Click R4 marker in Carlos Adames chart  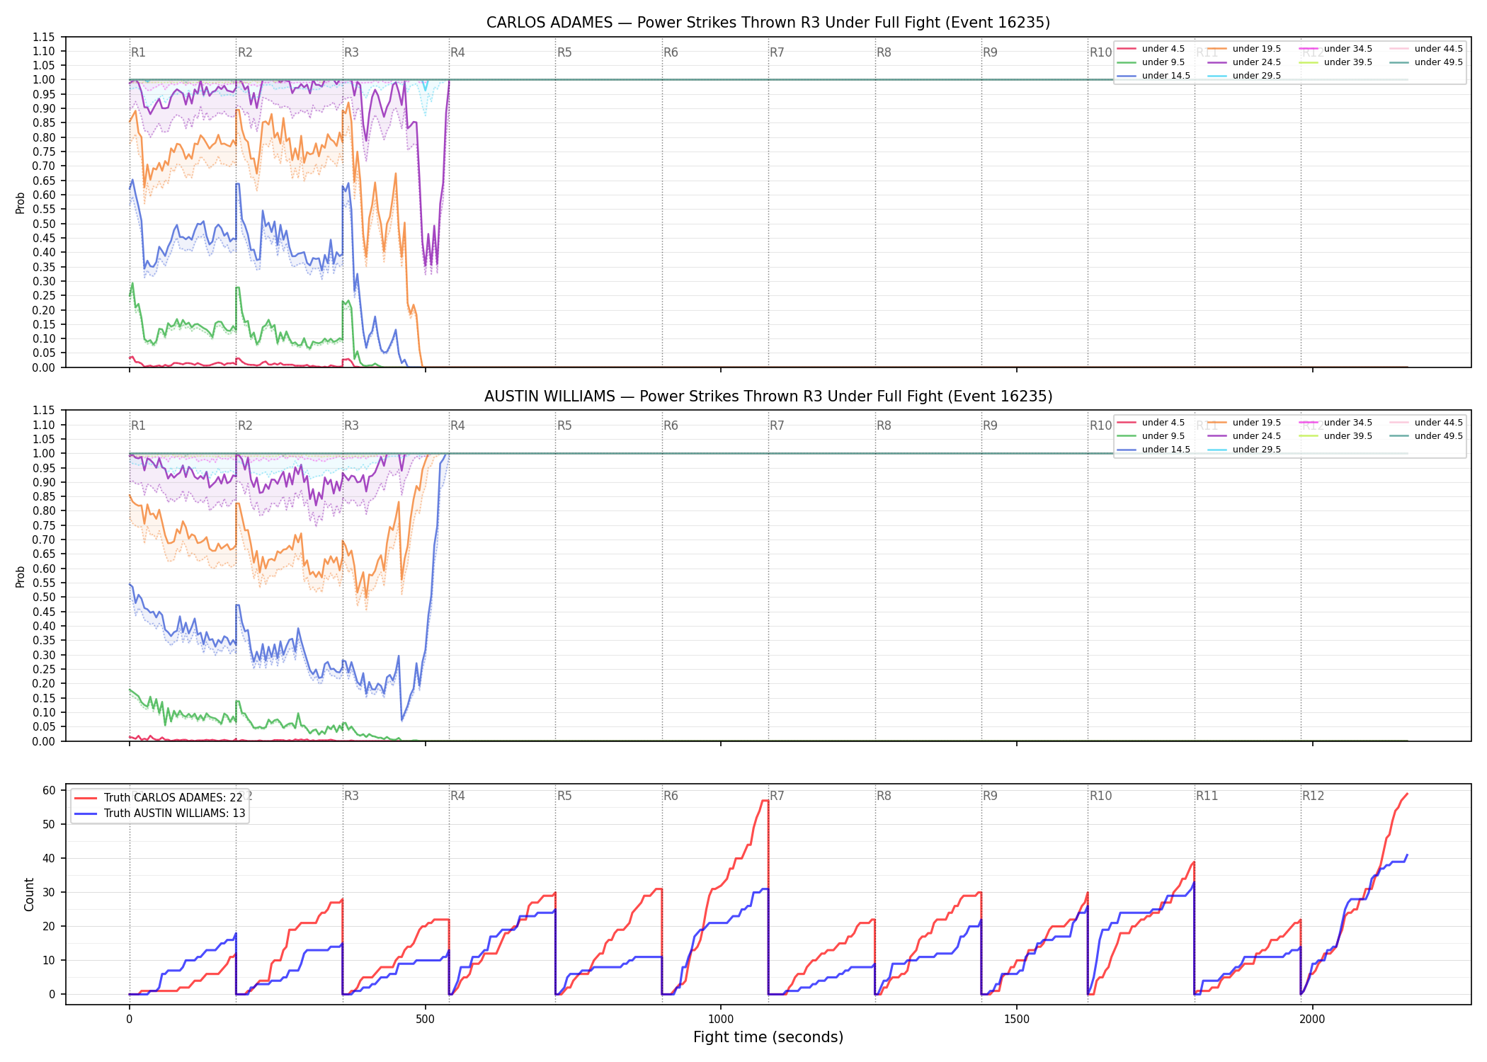(457, 52)
